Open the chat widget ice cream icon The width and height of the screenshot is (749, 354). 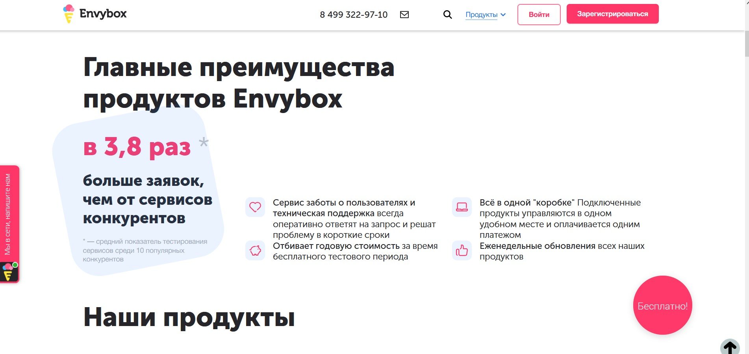9,272
